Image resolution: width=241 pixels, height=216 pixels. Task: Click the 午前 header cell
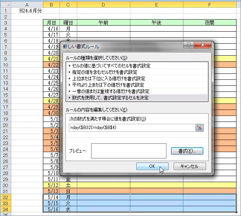pyautogui.click(x=104, y=23)
